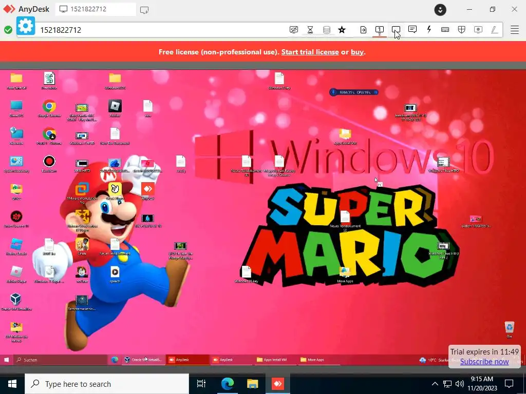The height and width of the screenshot is (394, 526).
Task: Select the Windows 95 key text file
Action: (x=246, y=275)
